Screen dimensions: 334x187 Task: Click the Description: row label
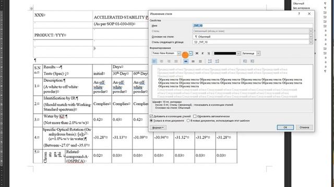coord(54,81)
